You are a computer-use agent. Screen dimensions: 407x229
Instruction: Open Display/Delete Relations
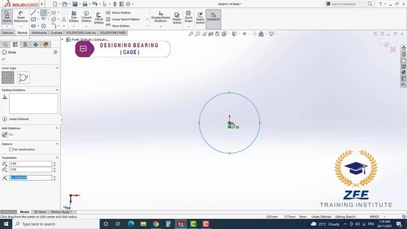(161, 17)
